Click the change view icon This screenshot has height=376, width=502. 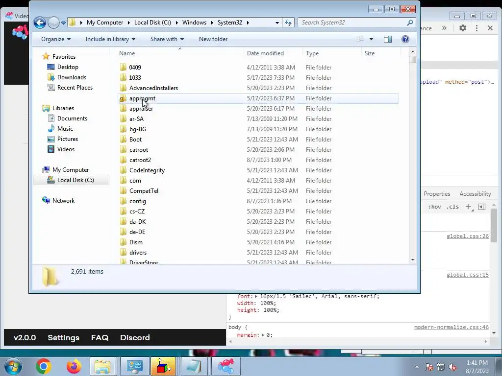pos(361,39)
